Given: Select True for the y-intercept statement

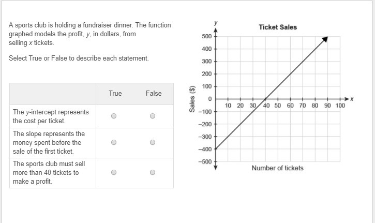Looking at the screenshot, I should [x=114, y=116].
